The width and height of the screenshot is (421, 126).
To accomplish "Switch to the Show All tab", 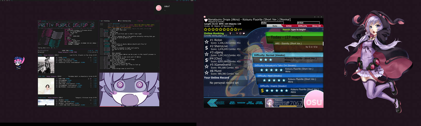I will [x=316, y=26].
